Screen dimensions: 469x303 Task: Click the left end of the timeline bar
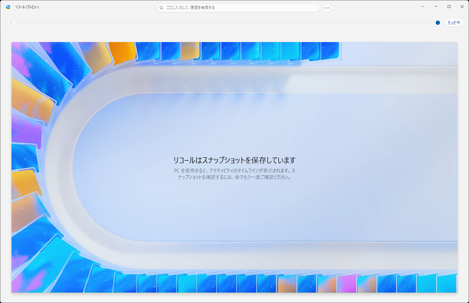(x=22, y=23)
